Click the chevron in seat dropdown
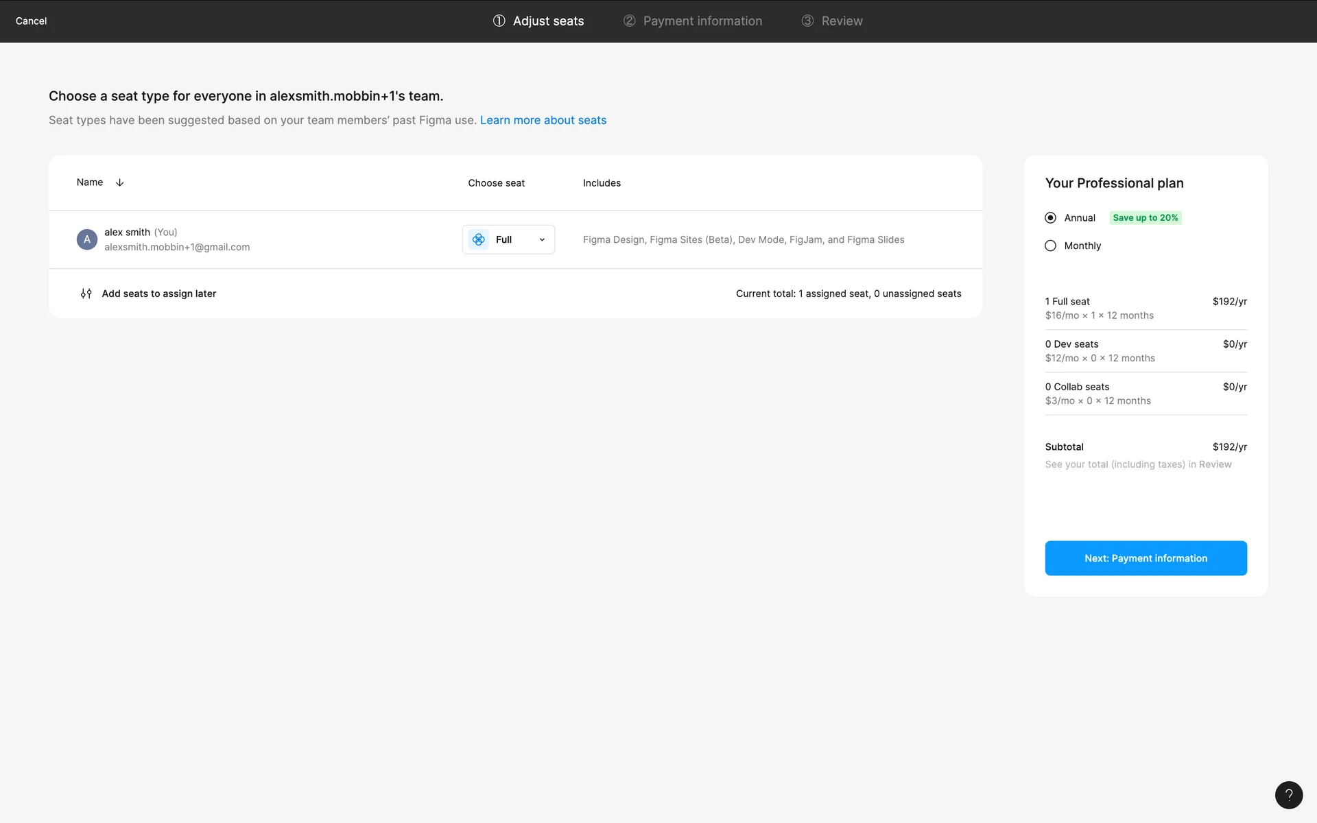This screenshot has width=1317, height=823. tap(542, 239)
